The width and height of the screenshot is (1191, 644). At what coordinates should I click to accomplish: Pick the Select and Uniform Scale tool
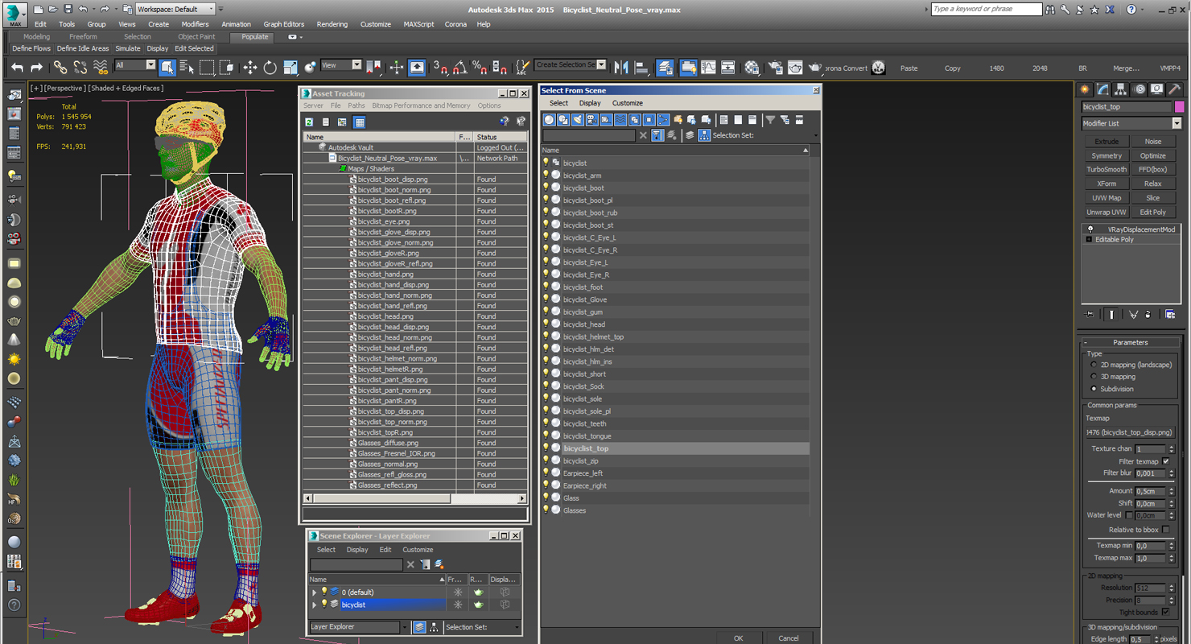pyautogui.click(x=291, y=68)
